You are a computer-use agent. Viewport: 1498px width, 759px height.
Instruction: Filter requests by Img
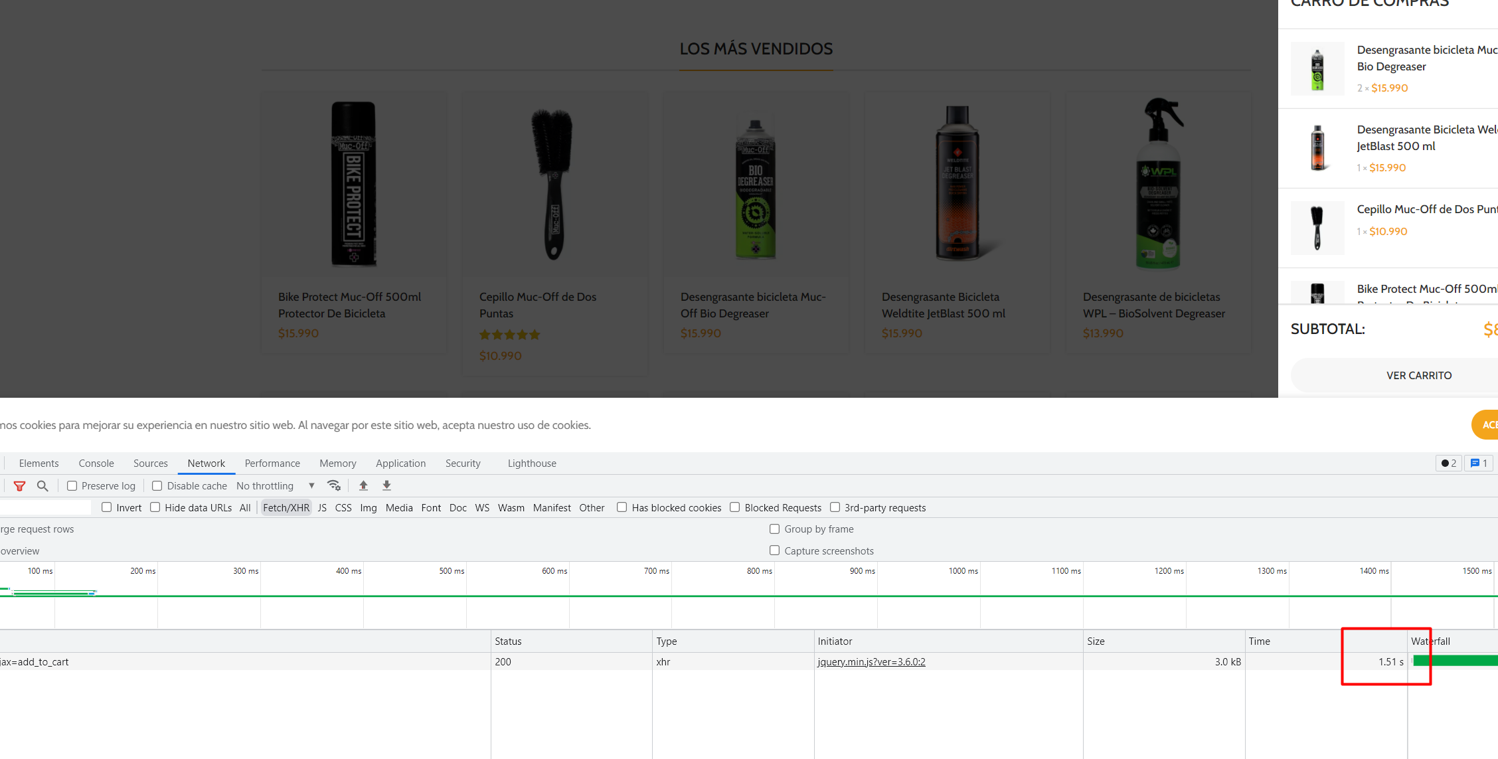[369, 508]
